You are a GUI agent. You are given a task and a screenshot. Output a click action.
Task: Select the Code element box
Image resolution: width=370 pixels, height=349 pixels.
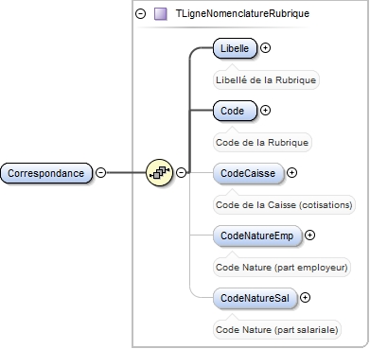(x=235, y=111)
